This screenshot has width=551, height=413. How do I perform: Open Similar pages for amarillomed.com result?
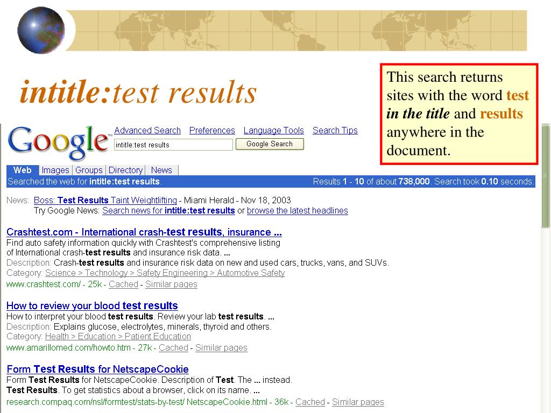[x=221, y=348]
